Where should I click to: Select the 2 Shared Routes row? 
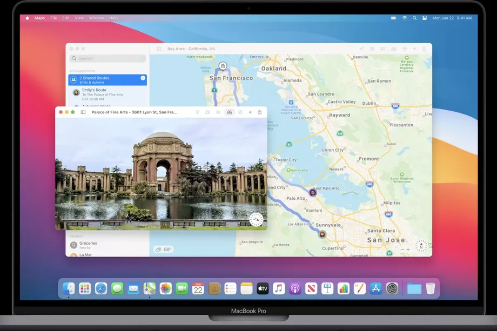pos(108,80)
